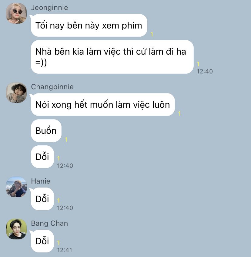
Task: Tap Hanie's 'Dỗi' message bubble
Action: (42, 199)
